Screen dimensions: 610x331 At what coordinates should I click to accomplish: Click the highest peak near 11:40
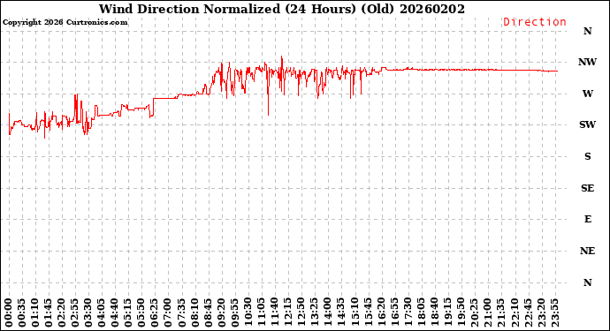coord(282,58)
